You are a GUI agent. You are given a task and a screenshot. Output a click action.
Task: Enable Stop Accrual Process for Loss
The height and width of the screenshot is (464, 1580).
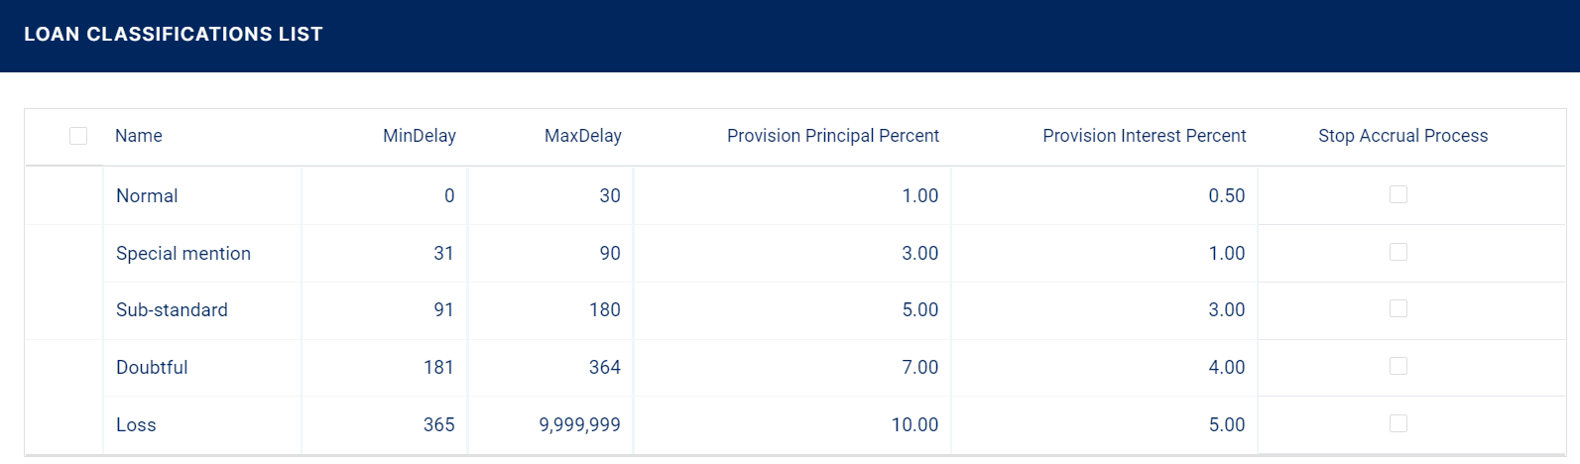pos(1398,423)
